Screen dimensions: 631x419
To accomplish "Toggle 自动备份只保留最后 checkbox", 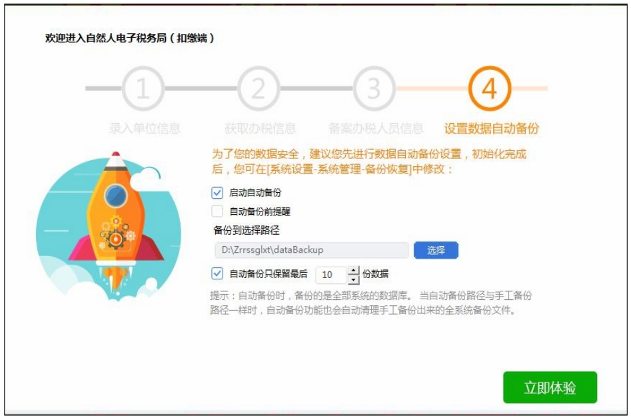I will (217, 274).
